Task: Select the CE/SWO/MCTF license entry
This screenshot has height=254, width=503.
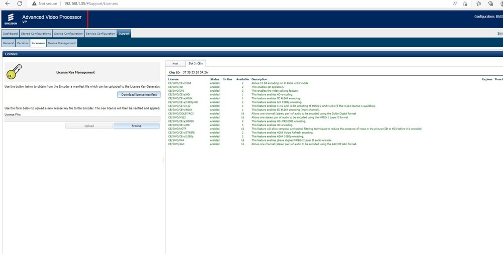Action: pyautogui.click(x=177, y=129)
